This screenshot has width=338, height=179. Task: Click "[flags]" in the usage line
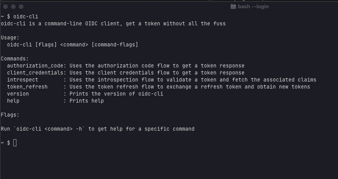click(x=46, y=44)
